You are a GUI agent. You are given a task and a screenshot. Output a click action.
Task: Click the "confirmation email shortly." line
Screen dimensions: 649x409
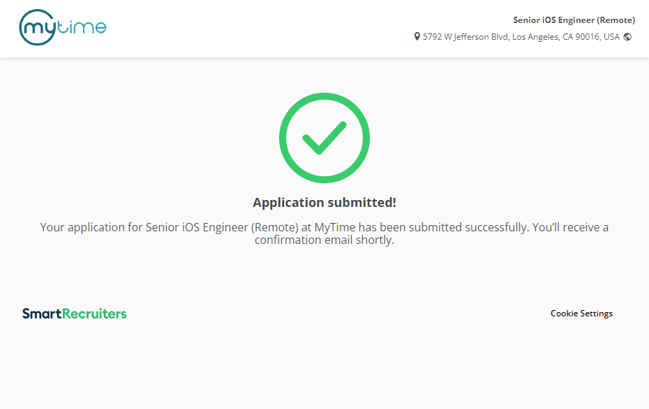pos(324,240)
